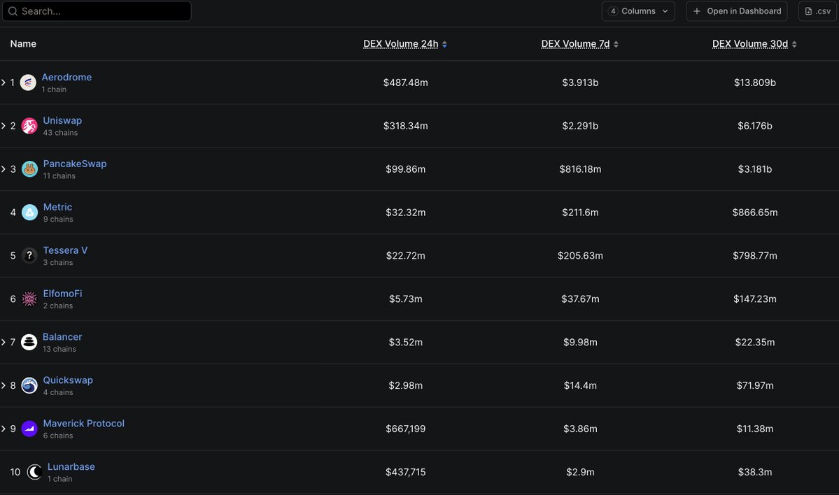
Task: Click the '43 chains' label under Uniswap
Action: click(x=60, y=133)
